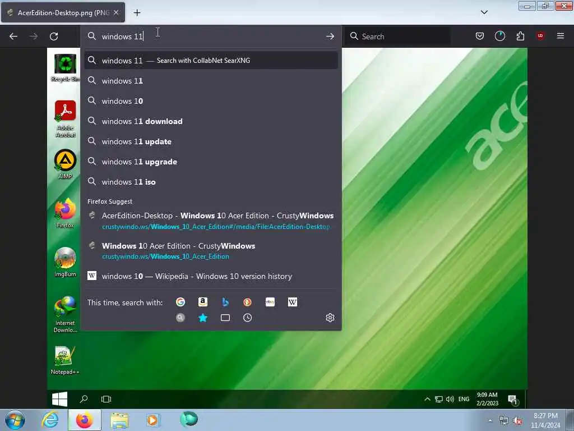Open the Extensions puzzle icon
Viewport: 574px width, 431px height.
[x=520, y=36]
